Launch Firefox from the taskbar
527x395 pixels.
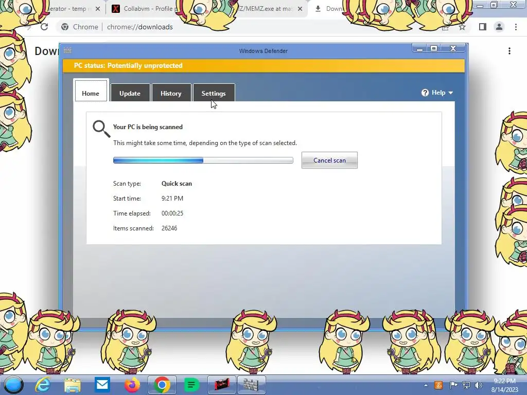tap(132, 385)
